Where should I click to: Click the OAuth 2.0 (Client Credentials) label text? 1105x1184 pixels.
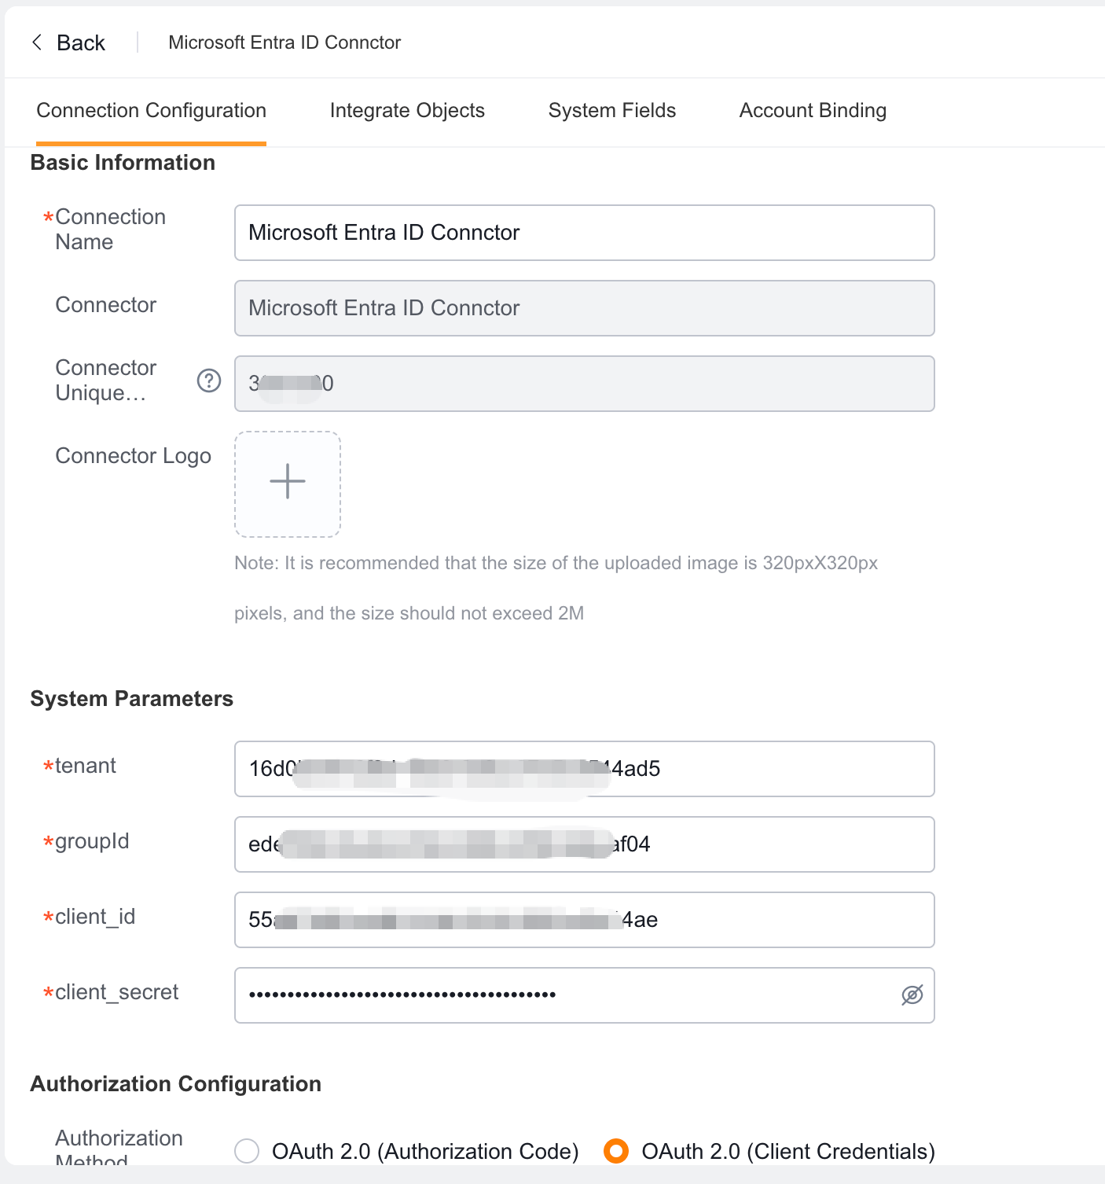point(788,1151)
